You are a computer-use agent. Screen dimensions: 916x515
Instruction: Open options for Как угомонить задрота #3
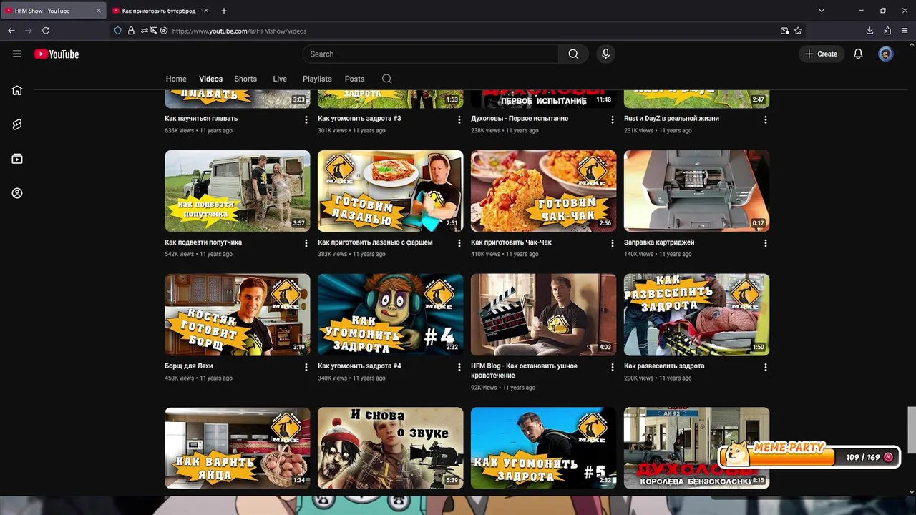click(459, 119)
